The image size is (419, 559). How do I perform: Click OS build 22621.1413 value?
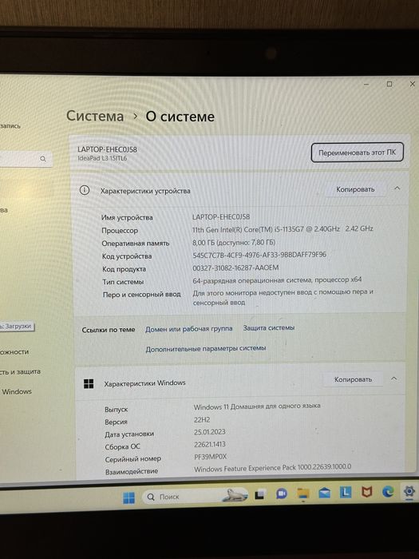[x=209, y=445]
